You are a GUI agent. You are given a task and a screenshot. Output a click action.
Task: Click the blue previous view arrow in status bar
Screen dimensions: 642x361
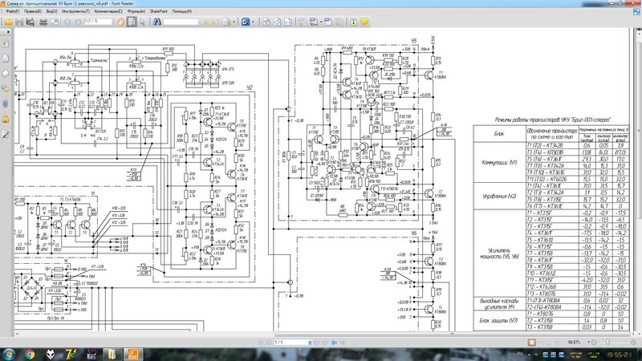click(334, 343)
